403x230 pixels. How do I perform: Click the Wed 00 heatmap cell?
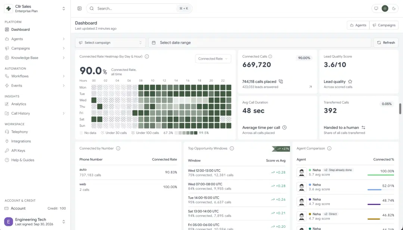point(94,100)
